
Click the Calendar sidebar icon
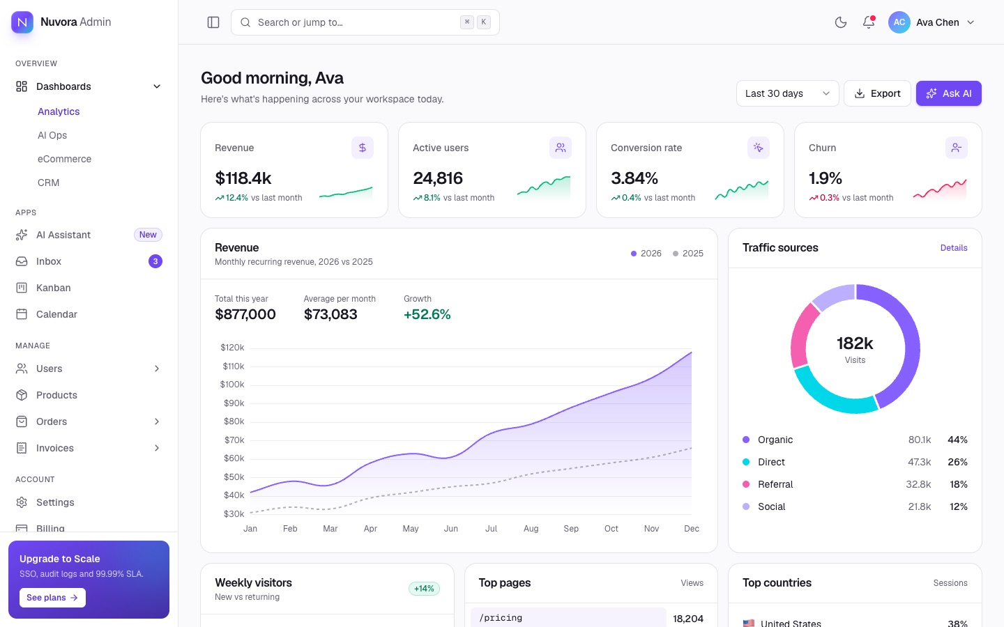(x=22, y=314)
